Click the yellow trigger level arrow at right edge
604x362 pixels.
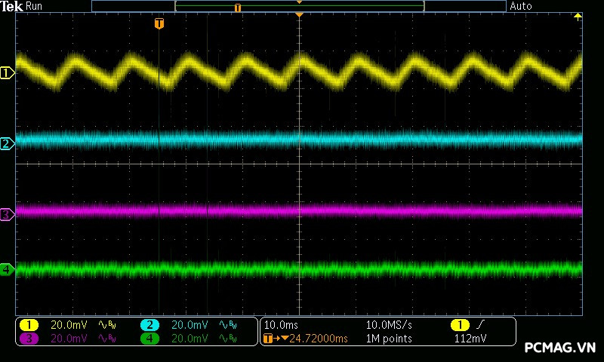(x=578, y=16)
